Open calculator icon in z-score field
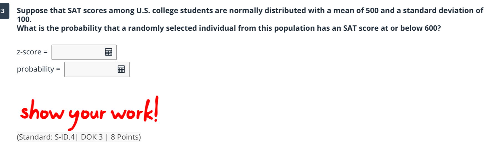Screen dimensions: 492x150 point(108,52)
